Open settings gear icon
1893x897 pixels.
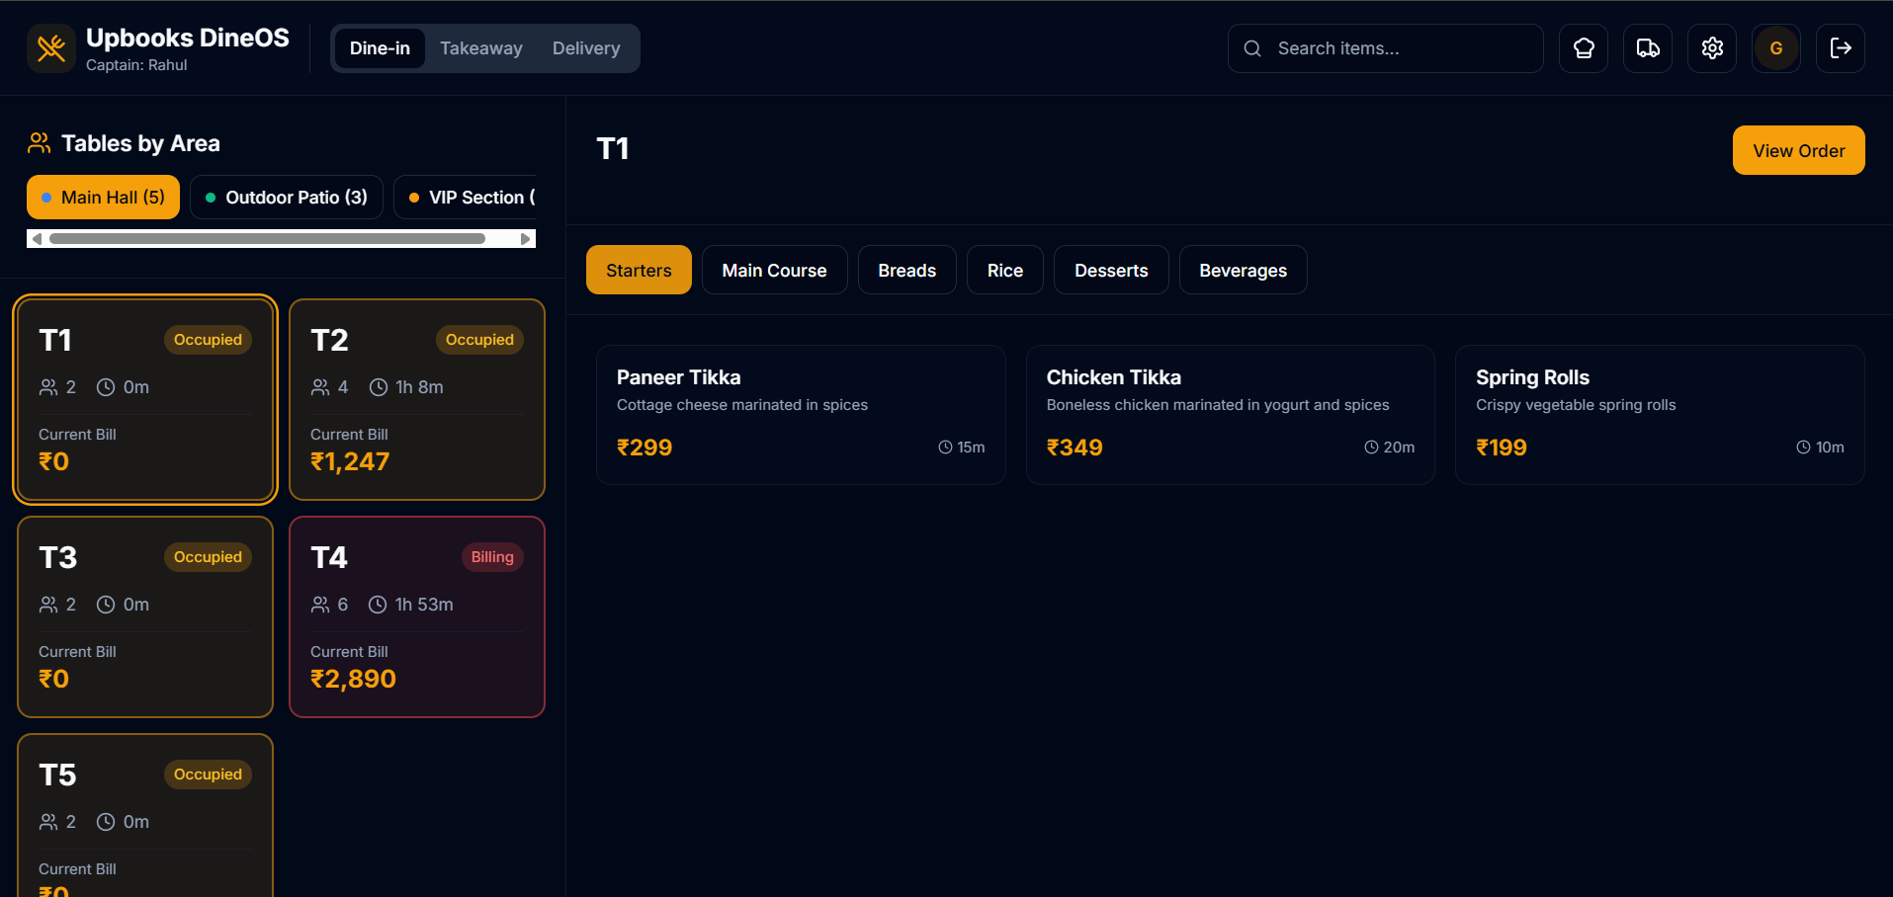pos(1712,48)
